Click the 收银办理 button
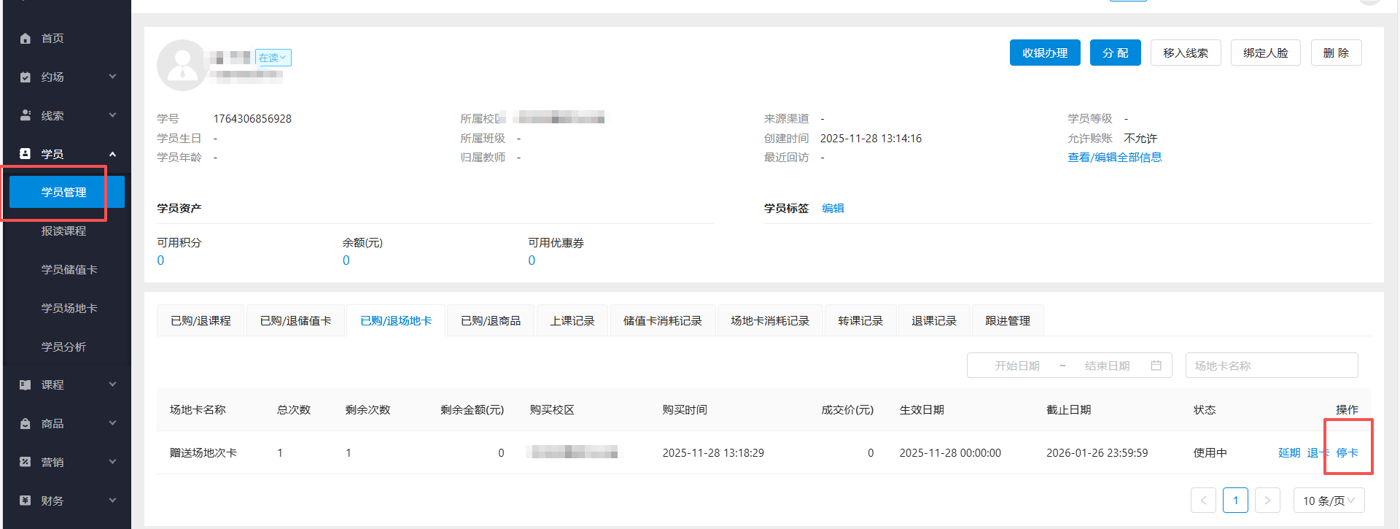This screenshot has height=529, width=1400. (x=1045, y=53)
